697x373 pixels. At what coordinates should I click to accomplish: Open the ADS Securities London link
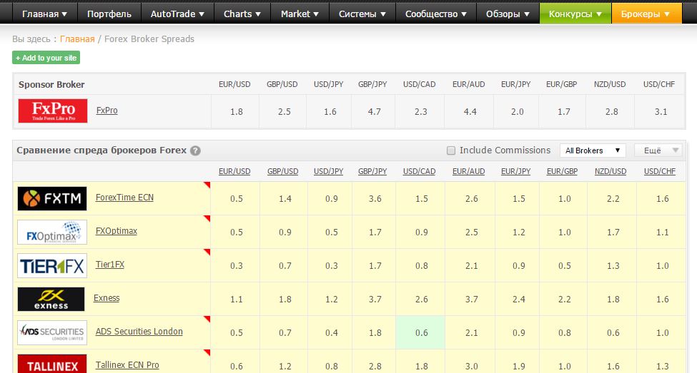click(139, 332)
